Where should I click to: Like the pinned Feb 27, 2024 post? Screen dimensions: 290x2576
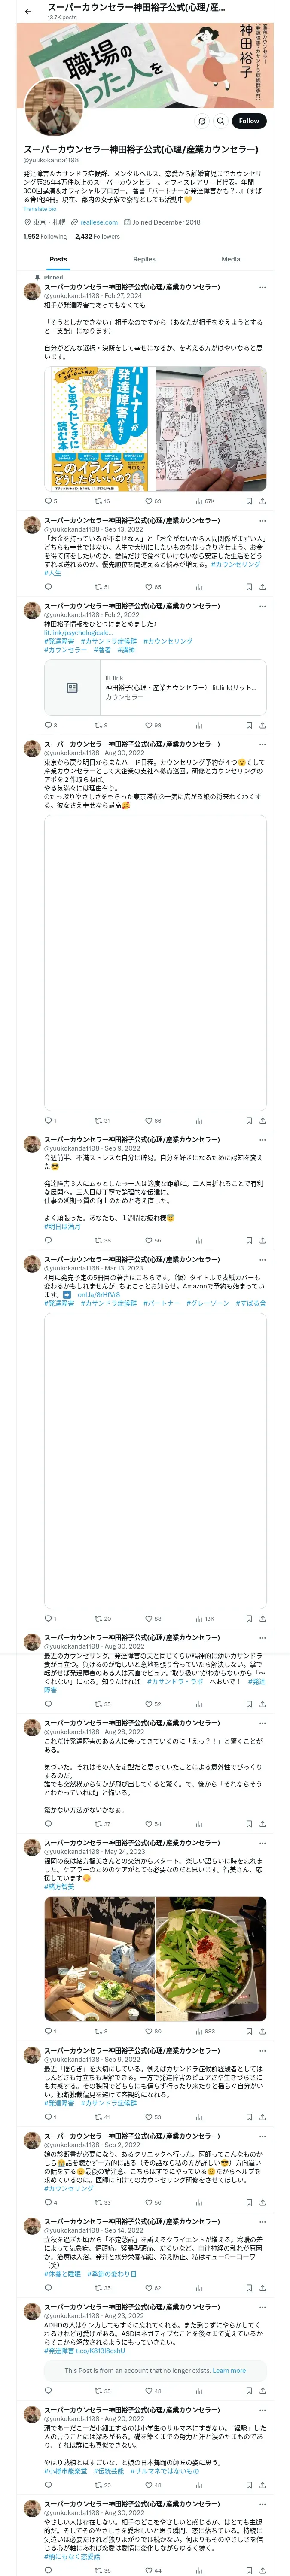(x=149, y=501)
